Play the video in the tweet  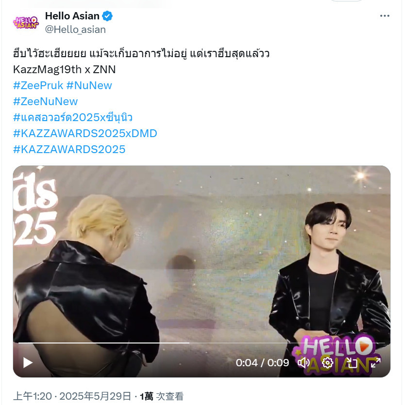coord(28,363)
